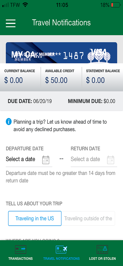Switch to the LOST OR STOLEN tab label
The image size is (123, 266).
tap(102, 259)
